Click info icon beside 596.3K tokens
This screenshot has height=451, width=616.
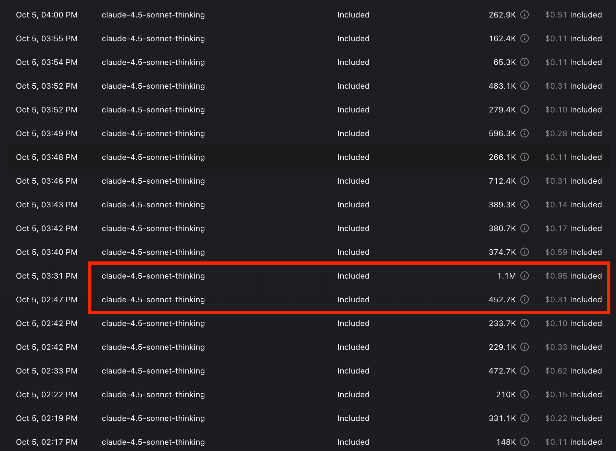(x=525, y=133)
